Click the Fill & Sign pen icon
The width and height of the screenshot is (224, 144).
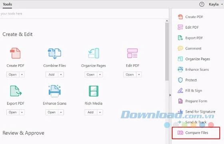[180, 91]
